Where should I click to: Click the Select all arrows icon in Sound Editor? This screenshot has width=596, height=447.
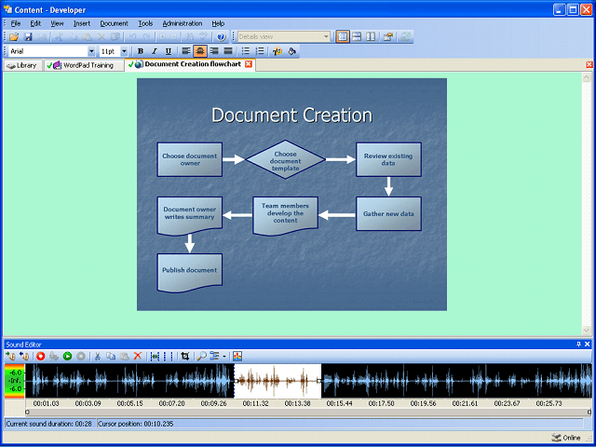pyautogui.click(x=155, y=356)
